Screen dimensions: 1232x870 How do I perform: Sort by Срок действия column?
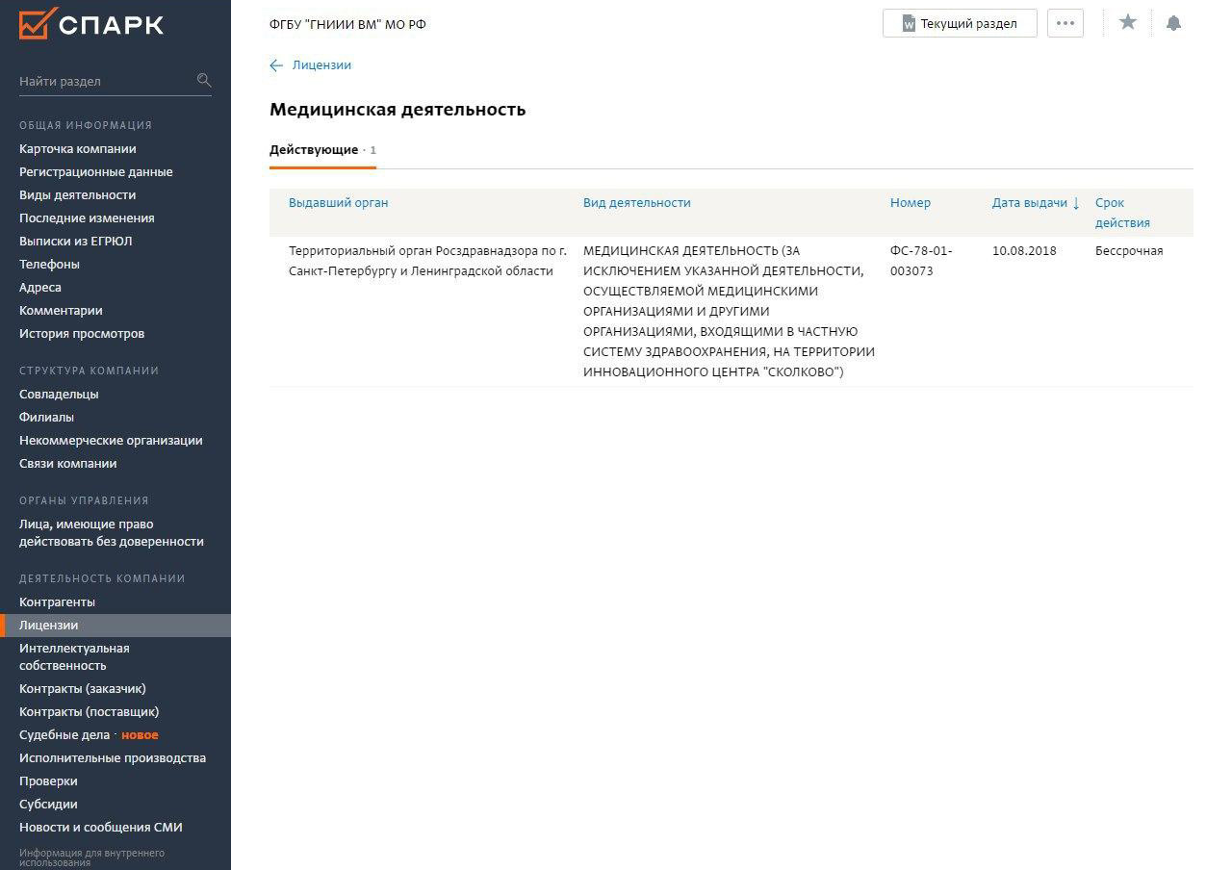click(x=1122, y=213)
